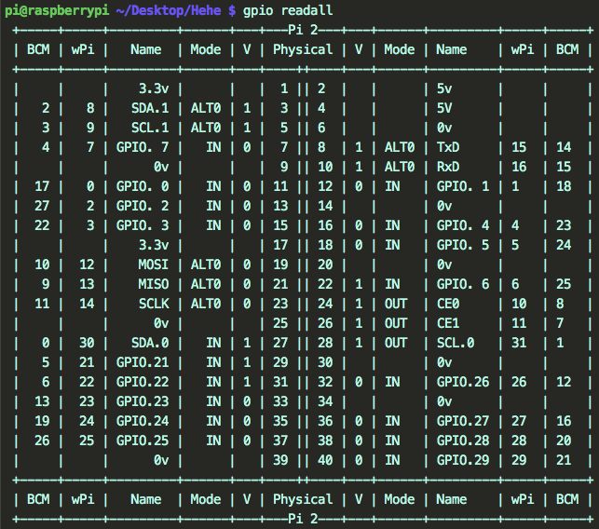Click the 'GPIO. 3' name cell

(x=143, y=225)
